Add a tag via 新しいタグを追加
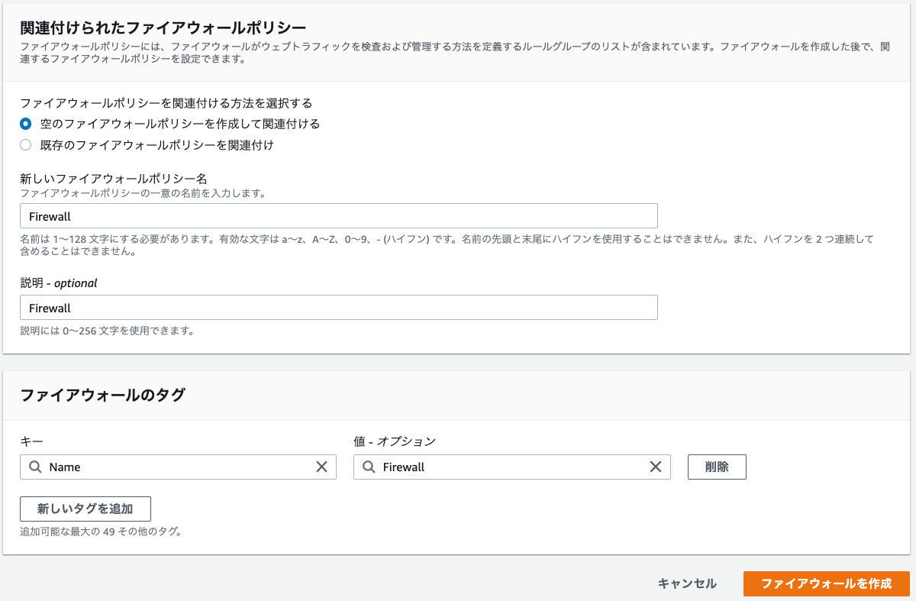Screen dimensions: 916x601 [85, 509]
